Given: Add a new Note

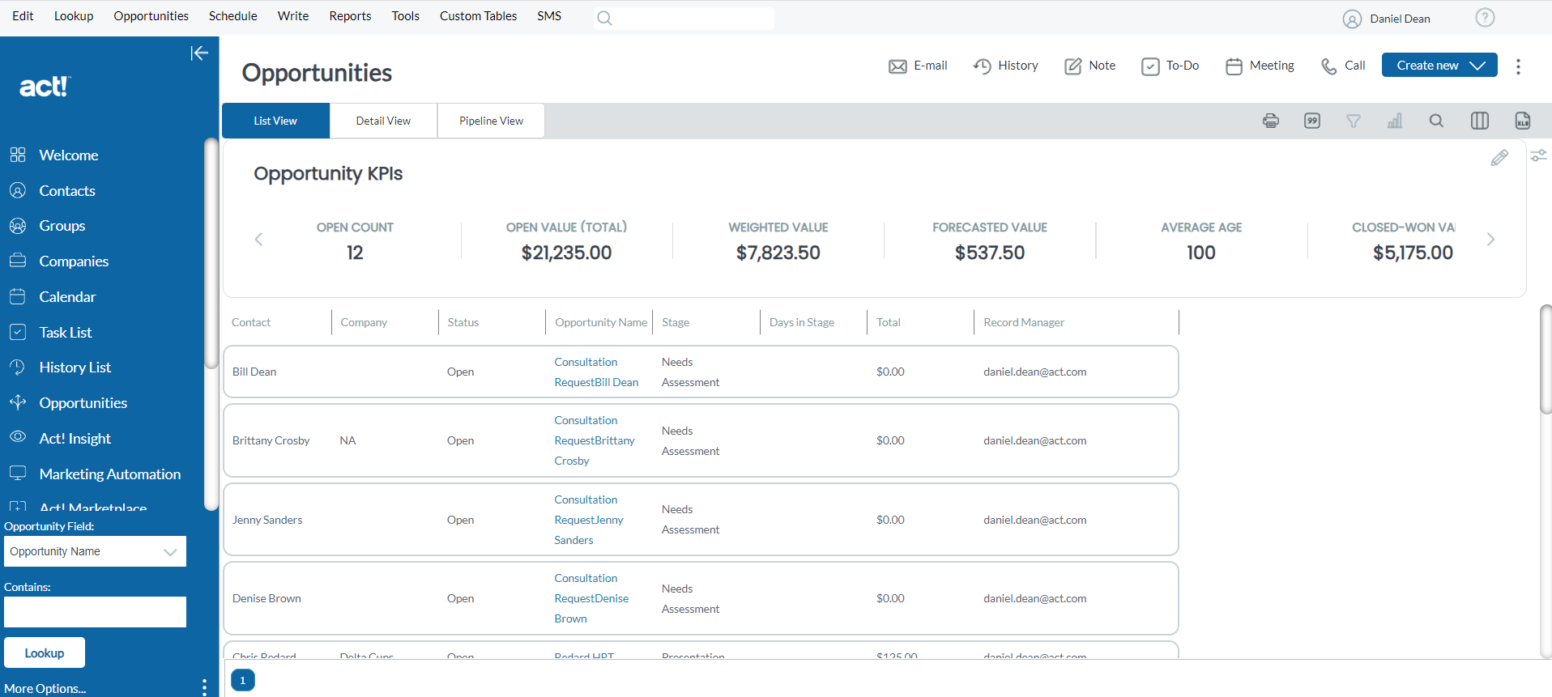Looking at the screenshot, I should point(1089,66).
